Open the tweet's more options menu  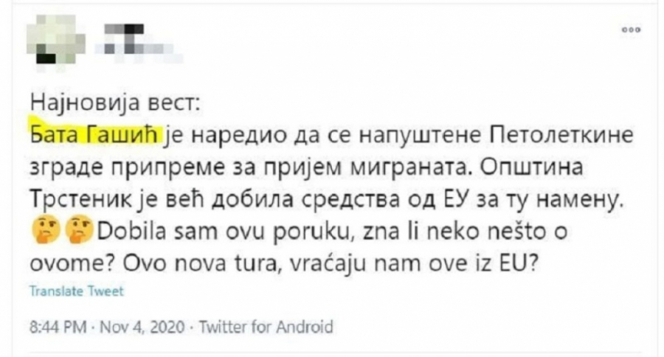coord(632,30)
